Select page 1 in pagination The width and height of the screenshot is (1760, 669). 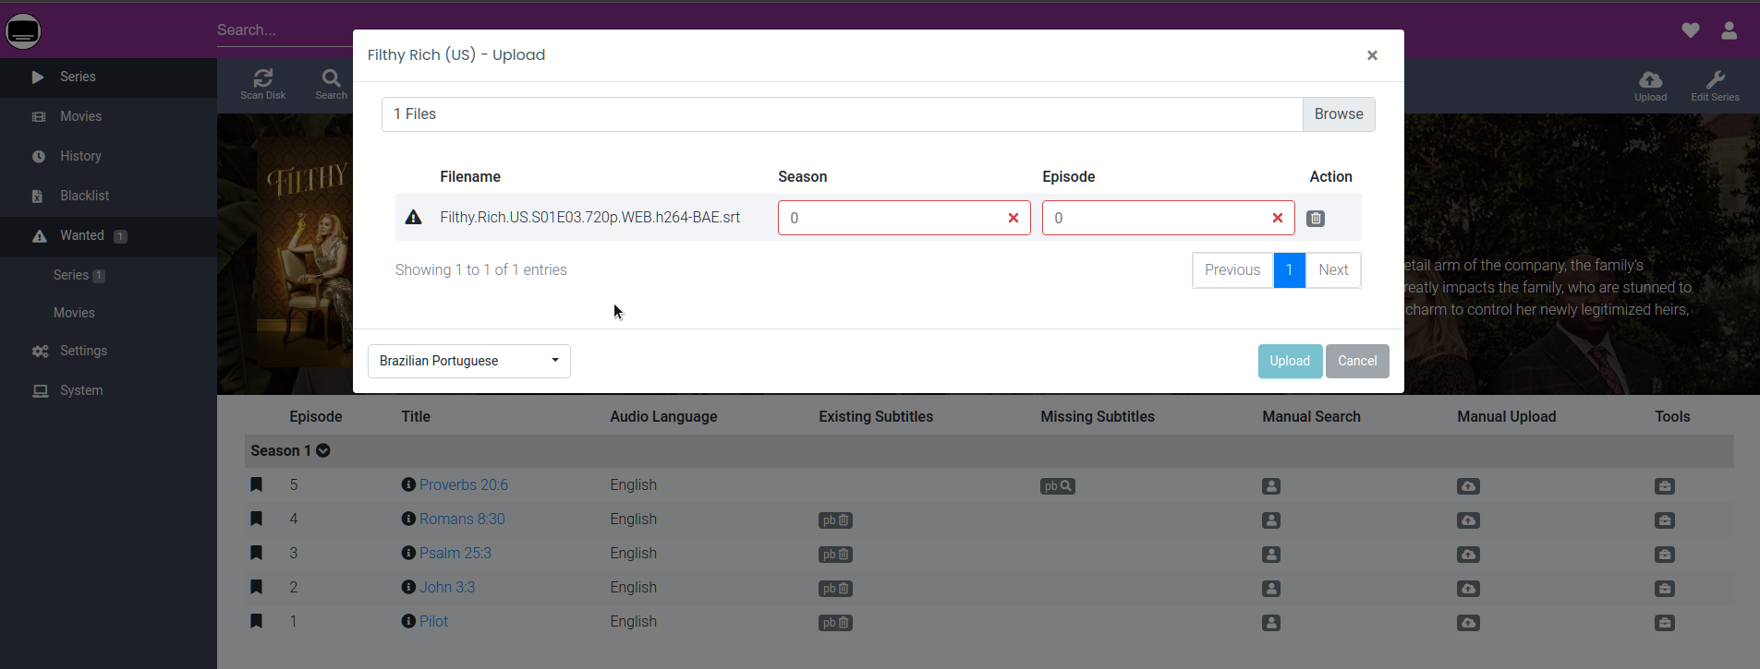click(1289, 270)
